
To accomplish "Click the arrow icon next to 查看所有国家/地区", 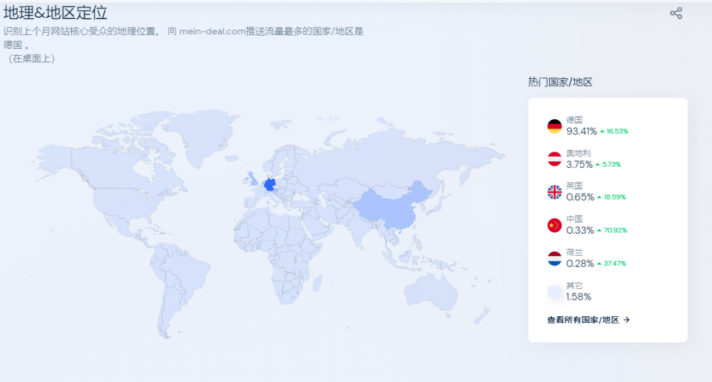I will click(626, 320).
